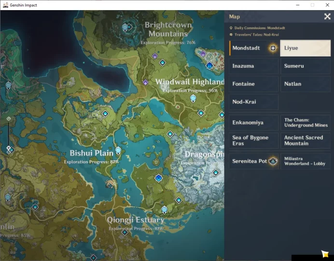This screenshot has width=334, height=261.
Task: Click the Bishui Plain area label
Action: coord(91,153)
